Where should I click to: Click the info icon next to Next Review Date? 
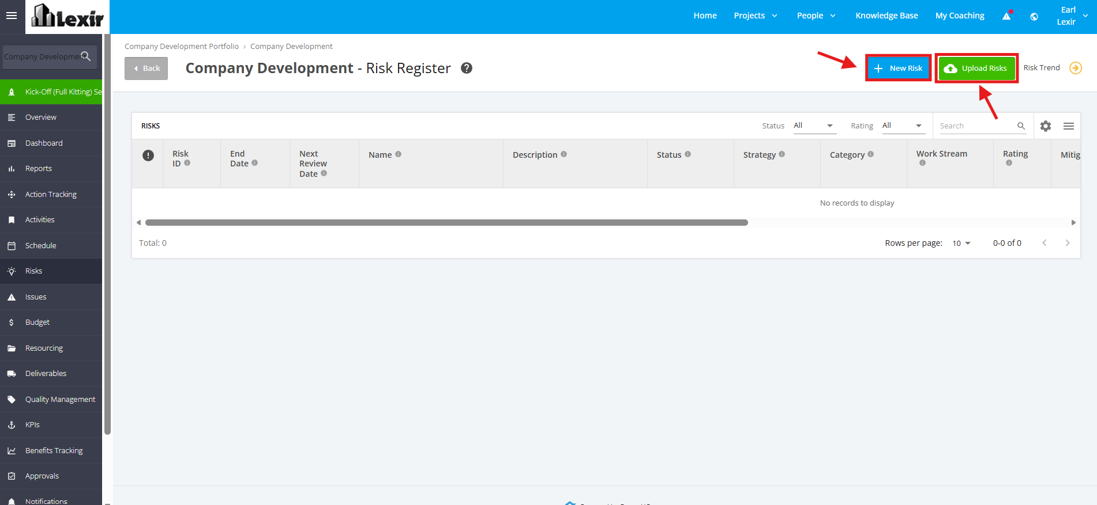(x=324, y=173)
